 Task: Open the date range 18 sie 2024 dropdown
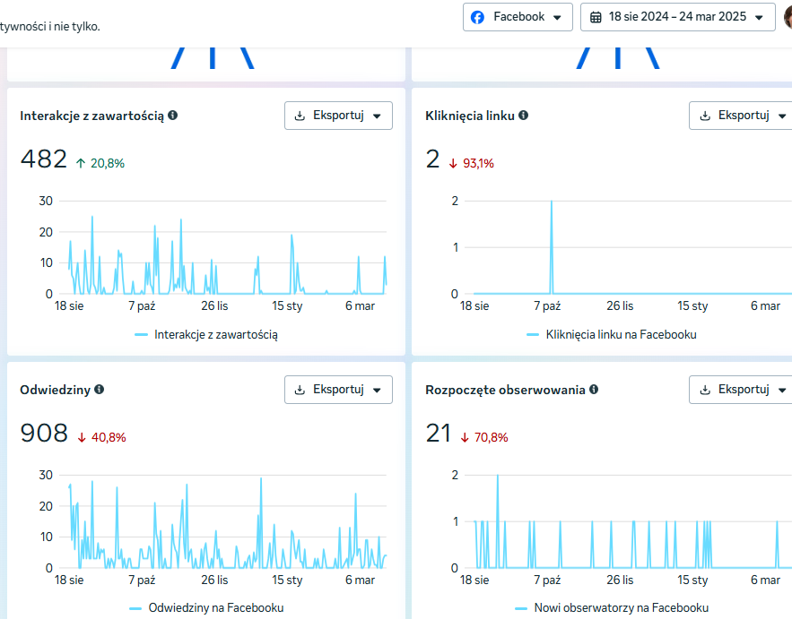click(x=677, y=17)
